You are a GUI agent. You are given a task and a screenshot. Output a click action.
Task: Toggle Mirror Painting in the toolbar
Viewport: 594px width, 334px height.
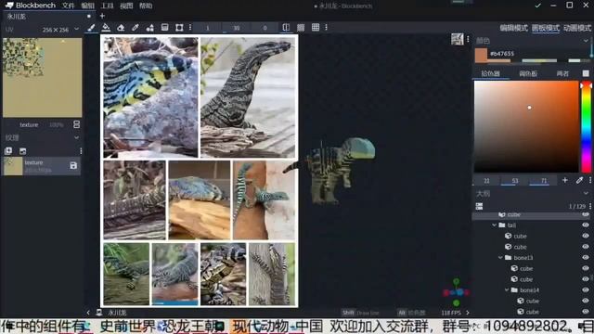pos(286,27)
